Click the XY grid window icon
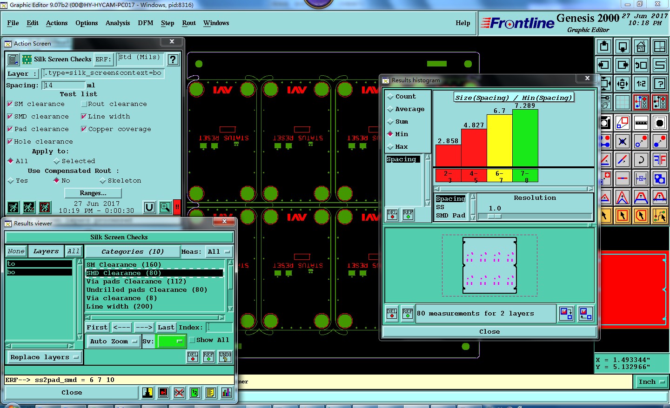This screenshot has width=670, height=408. (659, 46)
